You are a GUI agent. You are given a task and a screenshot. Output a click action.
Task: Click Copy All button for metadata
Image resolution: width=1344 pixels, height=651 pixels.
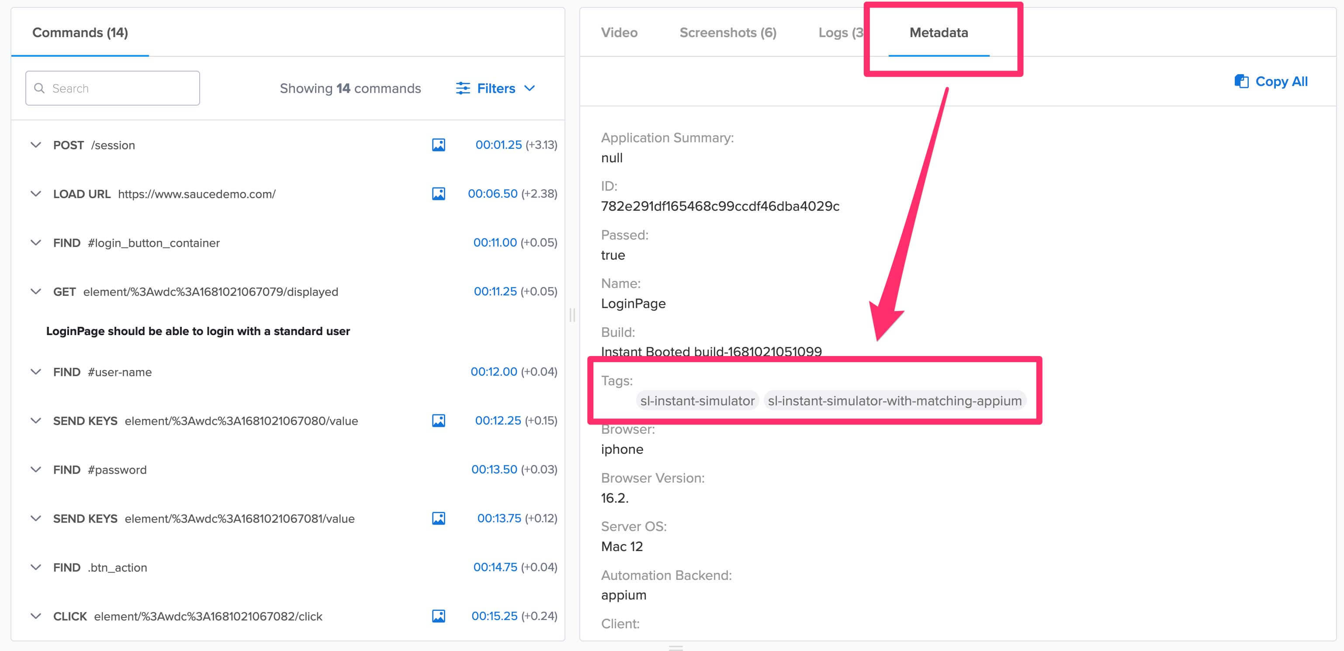(x=1273, y=81)
